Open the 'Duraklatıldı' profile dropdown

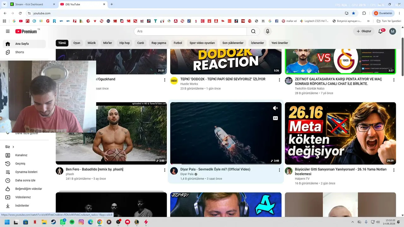(383, 13)
